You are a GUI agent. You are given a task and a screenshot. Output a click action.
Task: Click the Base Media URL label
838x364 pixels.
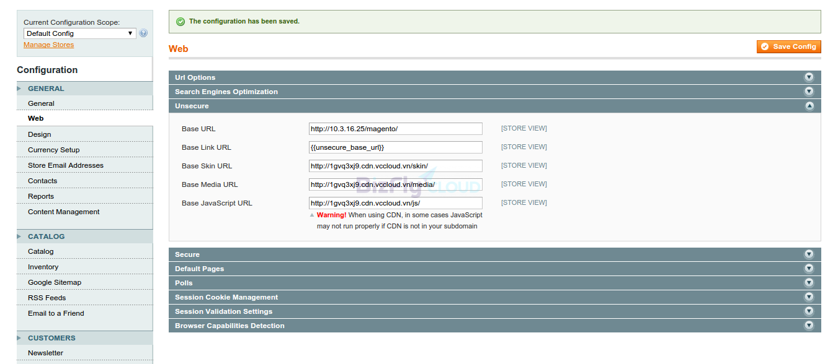(x=210, y=184)
